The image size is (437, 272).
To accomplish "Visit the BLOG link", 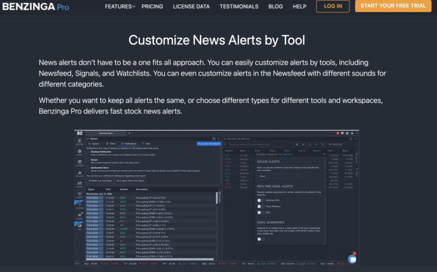I will [x=276, y=6].
